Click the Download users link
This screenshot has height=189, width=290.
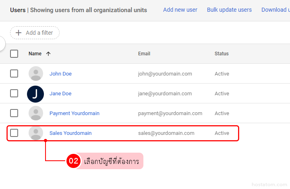coord(275,10)
